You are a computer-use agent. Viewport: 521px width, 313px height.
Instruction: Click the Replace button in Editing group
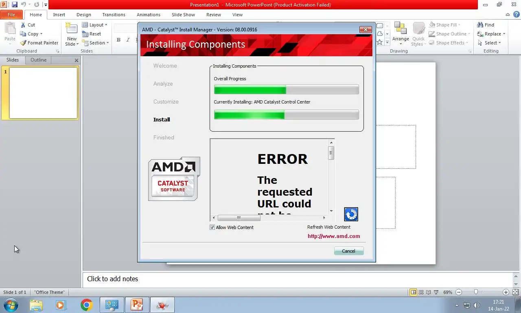click(x=491, y=34)
